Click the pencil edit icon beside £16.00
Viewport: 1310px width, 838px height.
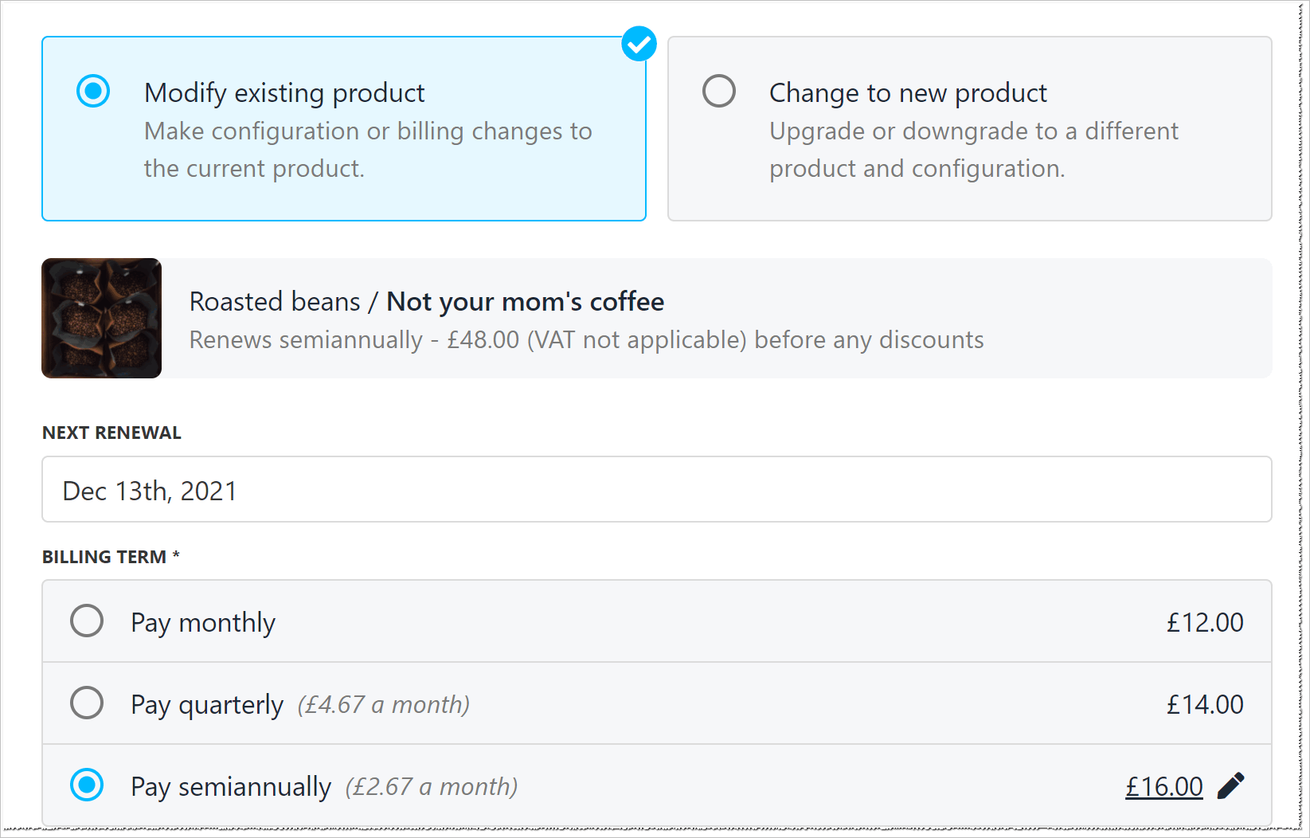[x=1230, y=785]
